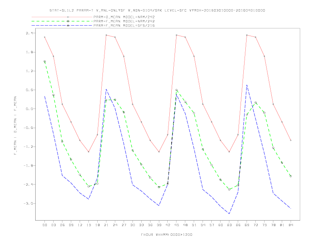Screen dimensions: 317x245
Task: Click x-axis forecast hour label 03
Action: point(53,225)
